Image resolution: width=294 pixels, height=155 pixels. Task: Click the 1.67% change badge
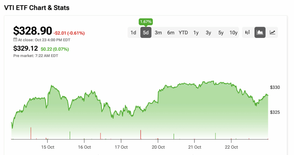point(146,22)
